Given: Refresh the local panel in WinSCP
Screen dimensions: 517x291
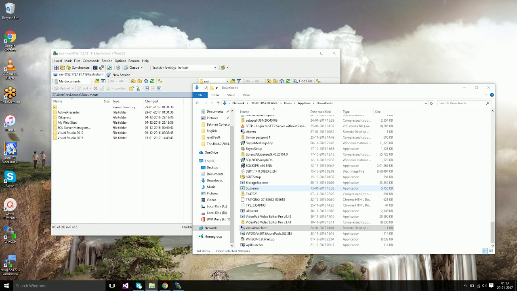Looking at the screenshot, I should point(152,81).
